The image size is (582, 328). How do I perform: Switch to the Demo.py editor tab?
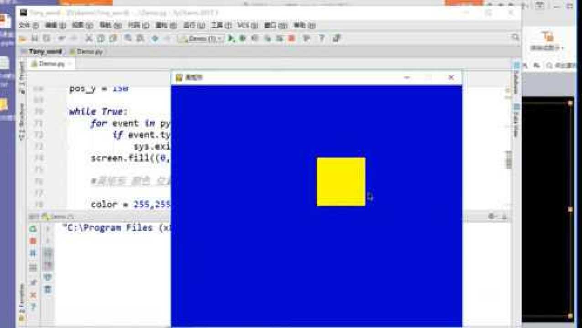point(51,64)
